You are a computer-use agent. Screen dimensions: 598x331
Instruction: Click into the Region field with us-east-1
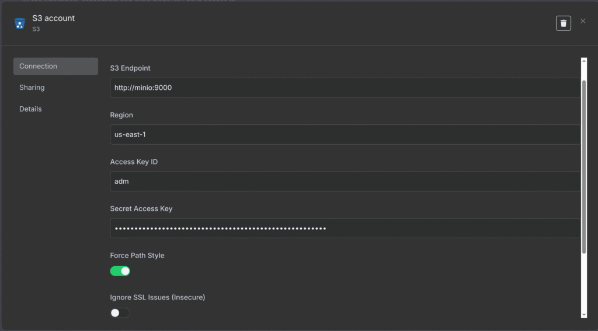coord(345,135)
